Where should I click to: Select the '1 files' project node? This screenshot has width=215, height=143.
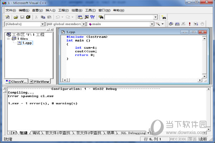point(23,39)
